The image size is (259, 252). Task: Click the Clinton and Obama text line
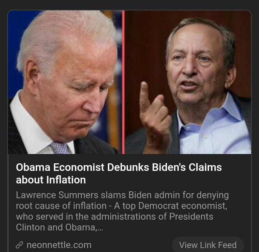[x=59, y=227]
